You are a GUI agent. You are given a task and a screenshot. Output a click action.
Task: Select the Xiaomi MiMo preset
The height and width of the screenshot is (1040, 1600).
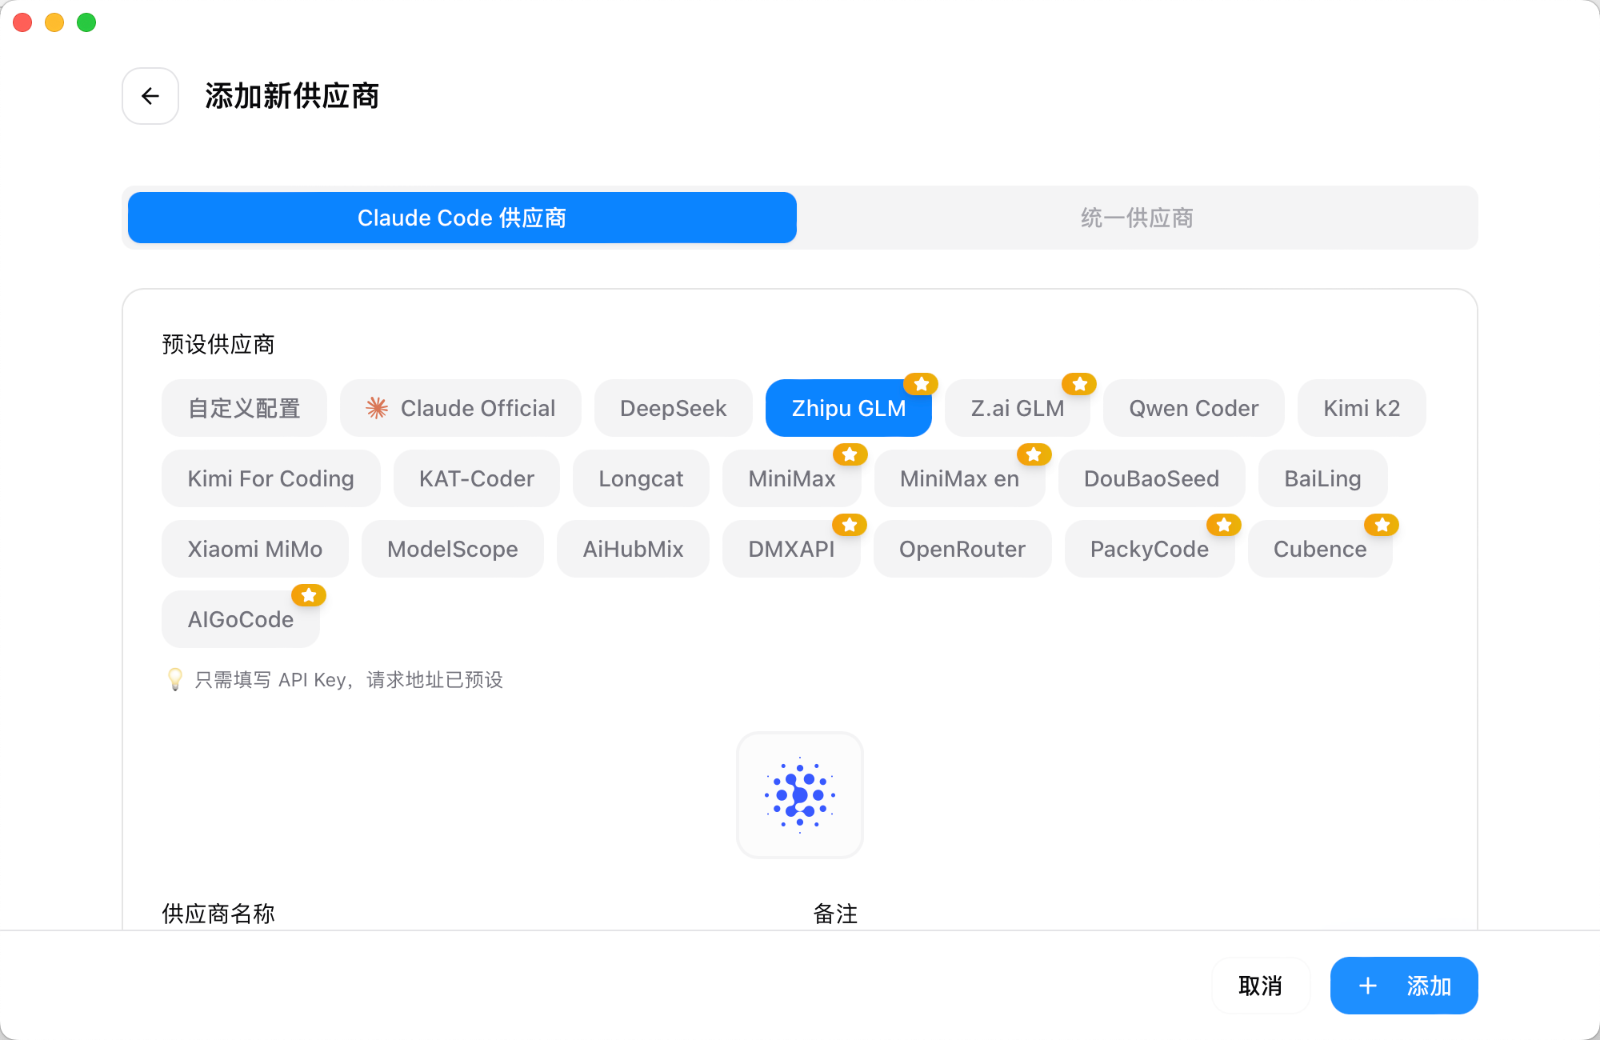coord(254,549)
